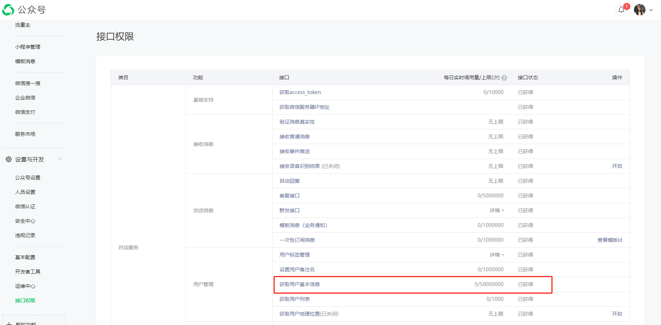The image size is (661, 325).
Task: Click 设置用户备注名 interface name
Action: [x=297, y=270]
